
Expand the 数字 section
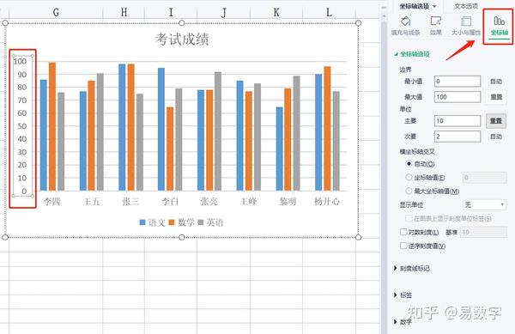point(403,322)
